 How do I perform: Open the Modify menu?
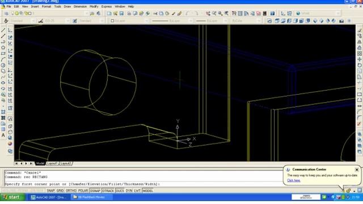tap(94, 6)
